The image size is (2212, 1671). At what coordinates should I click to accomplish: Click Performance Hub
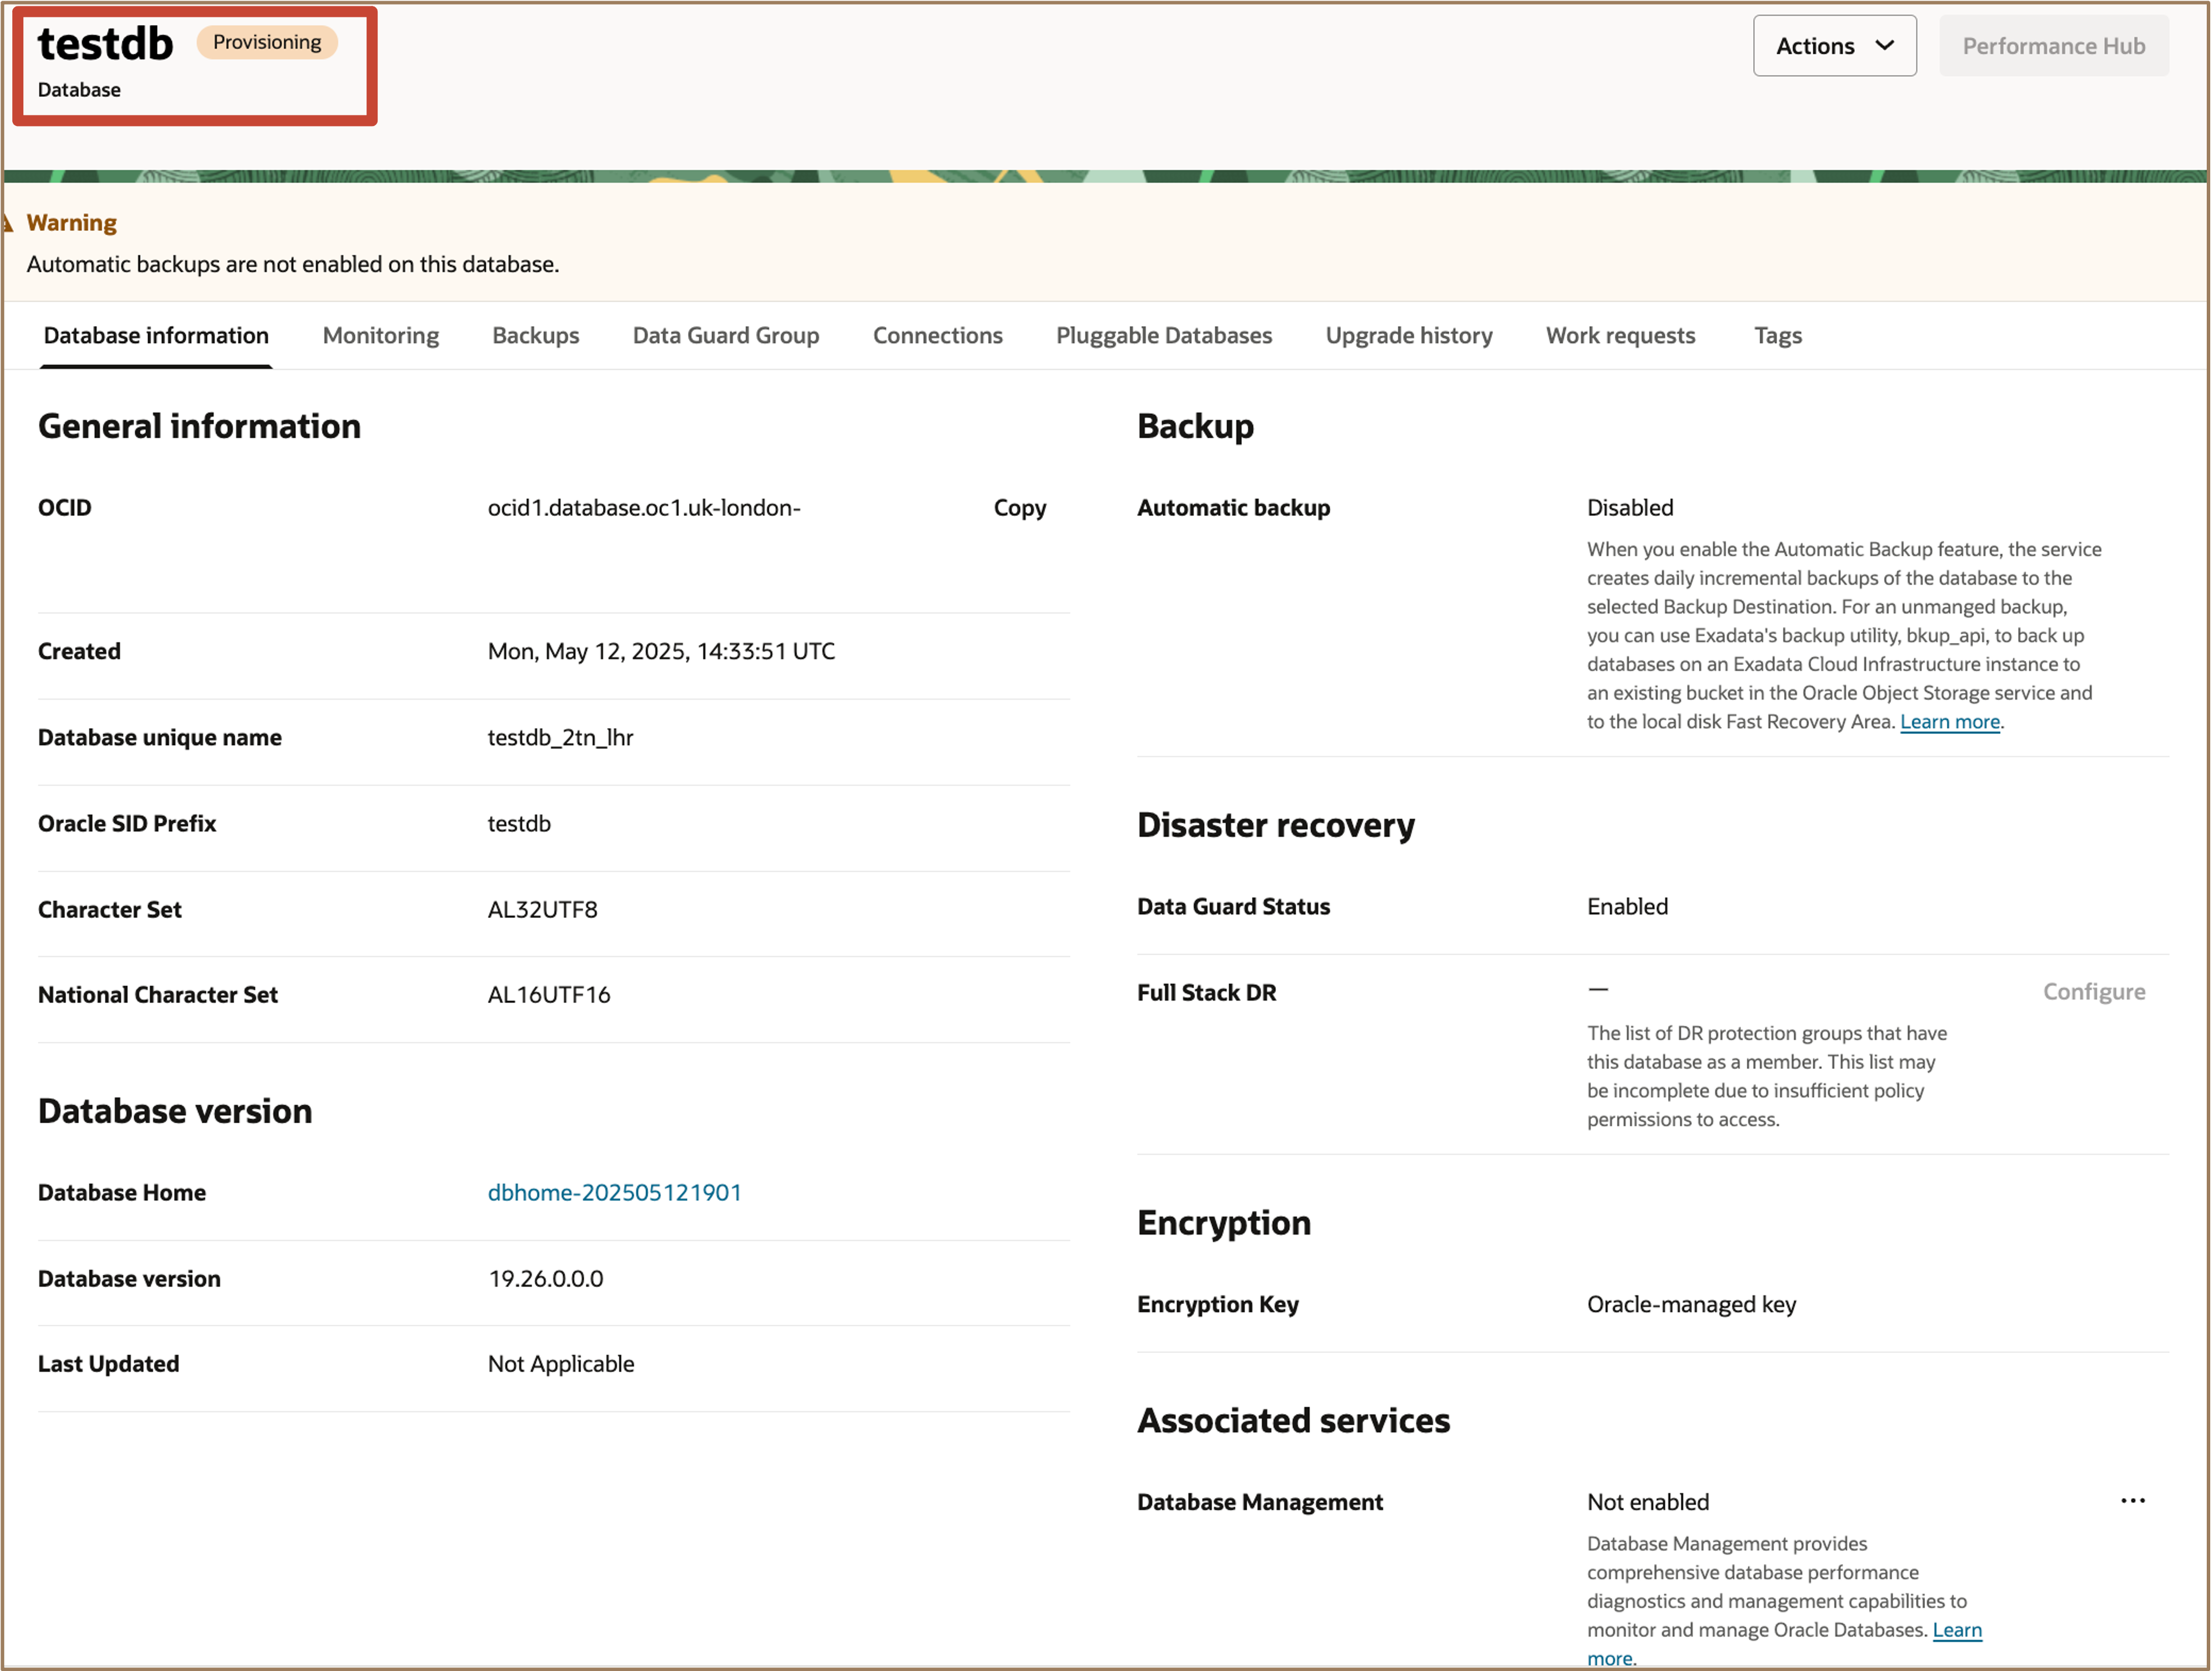pos(2053,45)
